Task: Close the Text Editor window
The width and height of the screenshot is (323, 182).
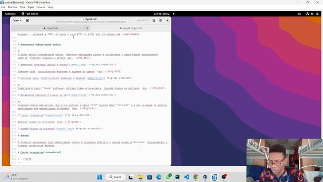Action: tap(167, 20)
